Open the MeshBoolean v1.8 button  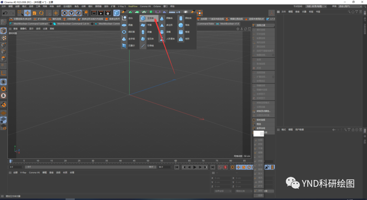click(227, 24)
